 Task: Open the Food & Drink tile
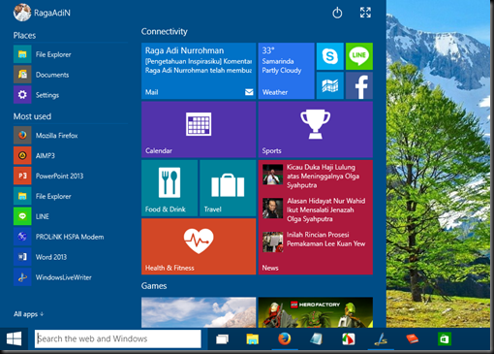[x=170, y=188]
